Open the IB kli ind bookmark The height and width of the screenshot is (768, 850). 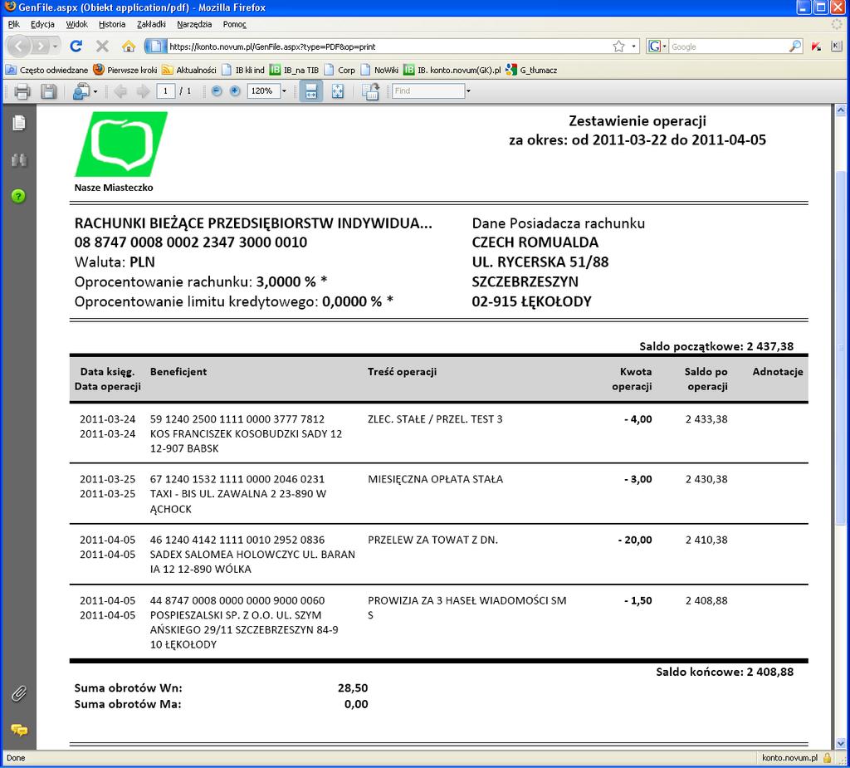coord(243,70)
